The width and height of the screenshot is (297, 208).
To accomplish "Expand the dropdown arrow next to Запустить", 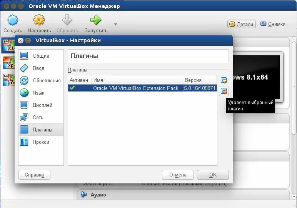I will point(115,25).
